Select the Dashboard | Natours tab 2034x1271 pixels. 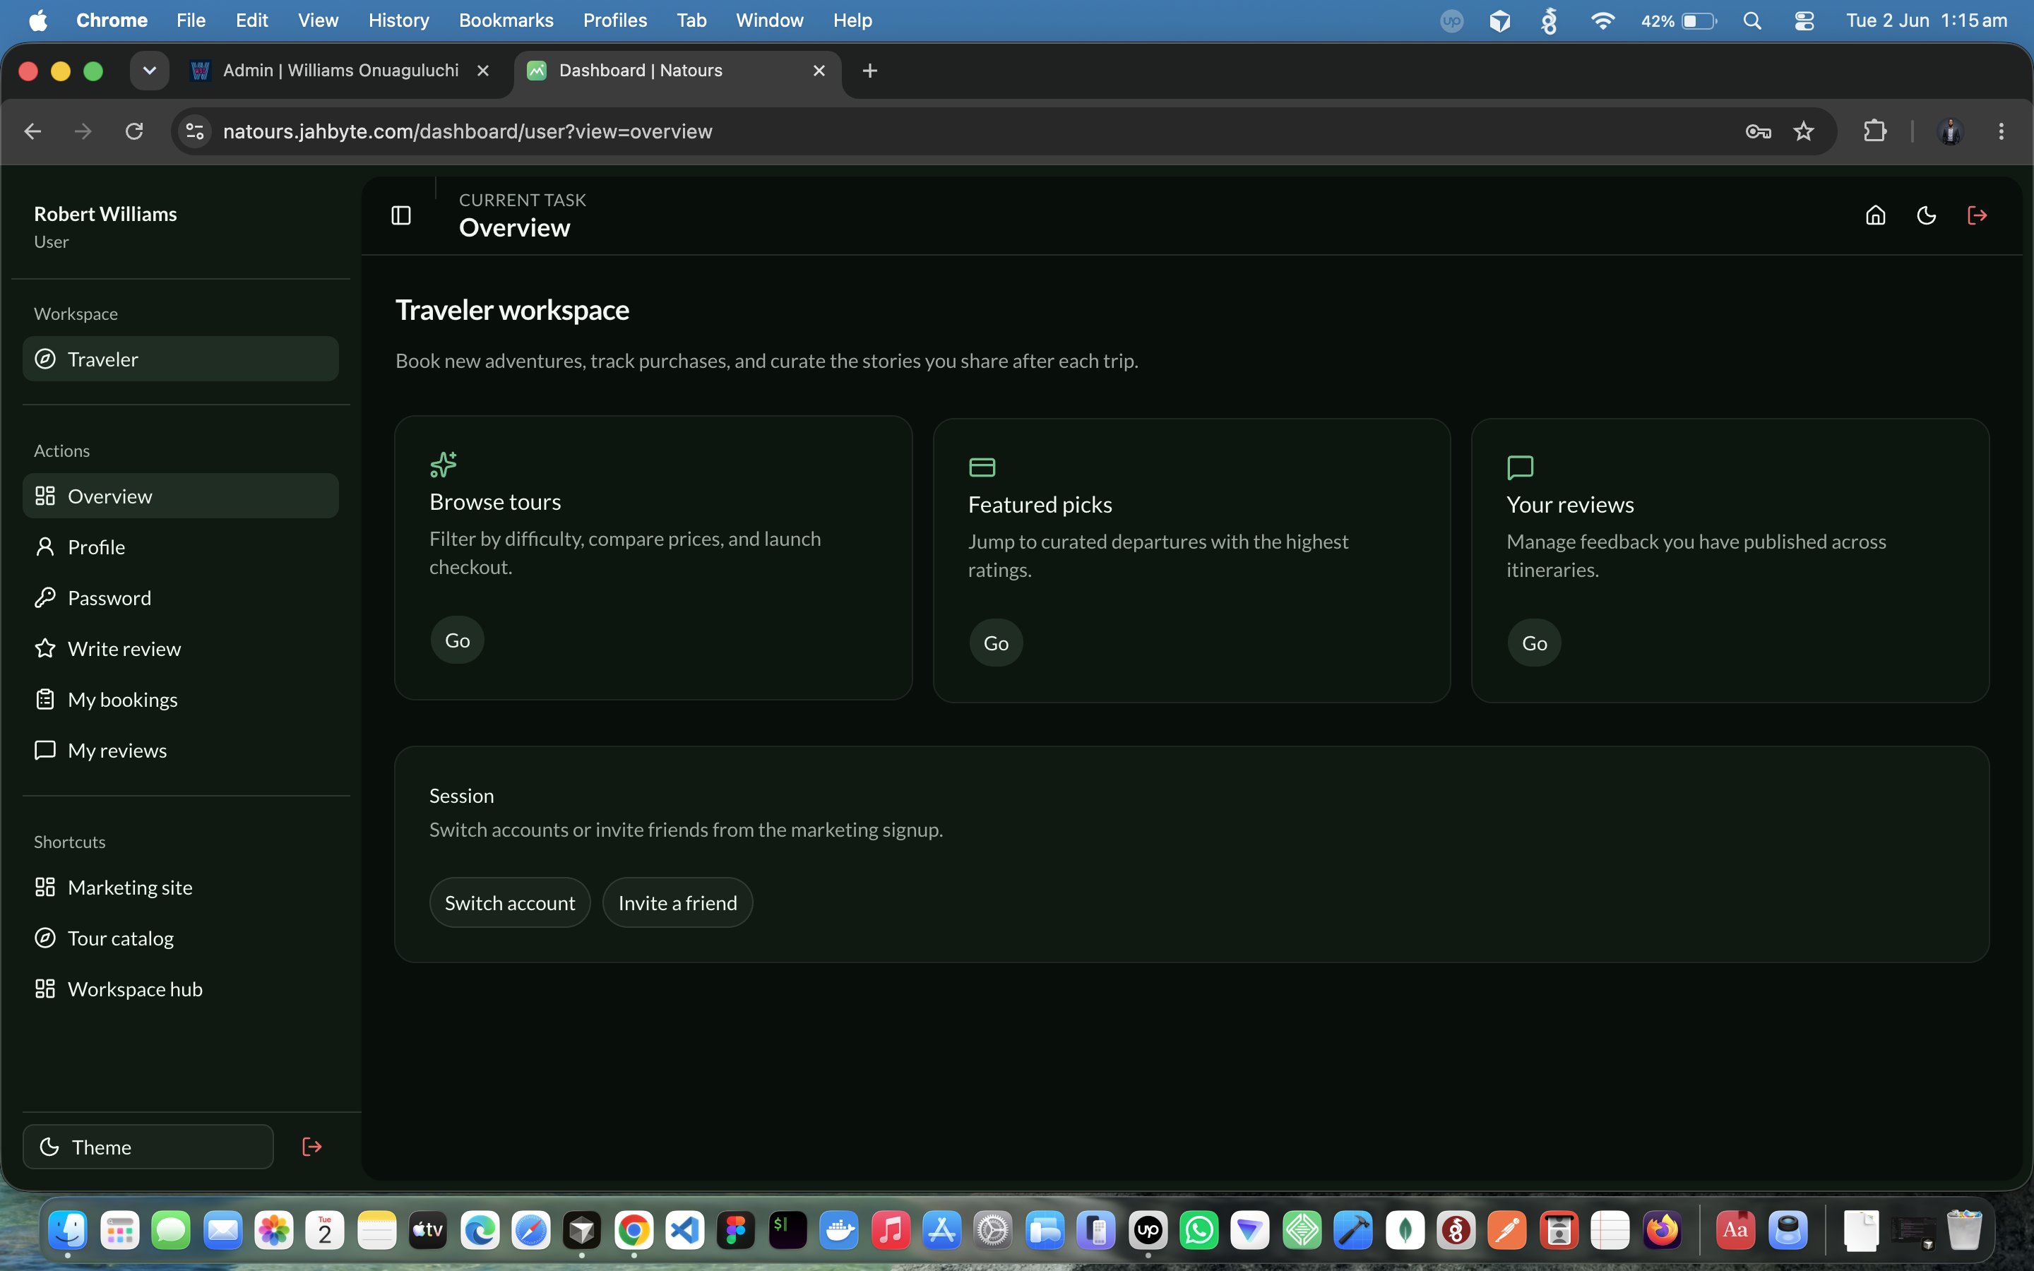coord(677,71)
